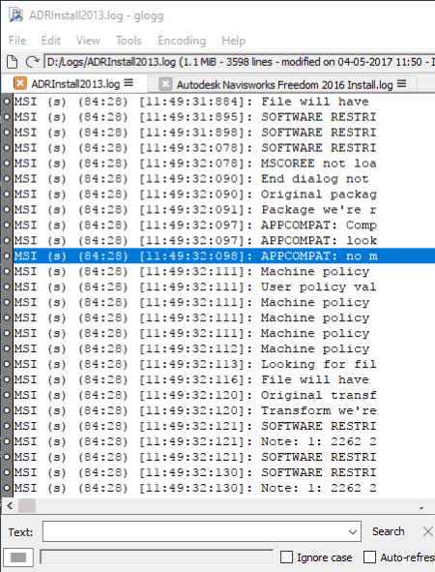Close the Autodesk Navisworks Freedom 2016 Install.log tab
435x572 pixels.
coord(164,84)
